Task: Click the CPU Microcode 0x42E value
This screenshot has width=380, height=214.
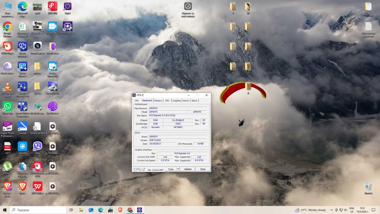Action: point(200,144)
